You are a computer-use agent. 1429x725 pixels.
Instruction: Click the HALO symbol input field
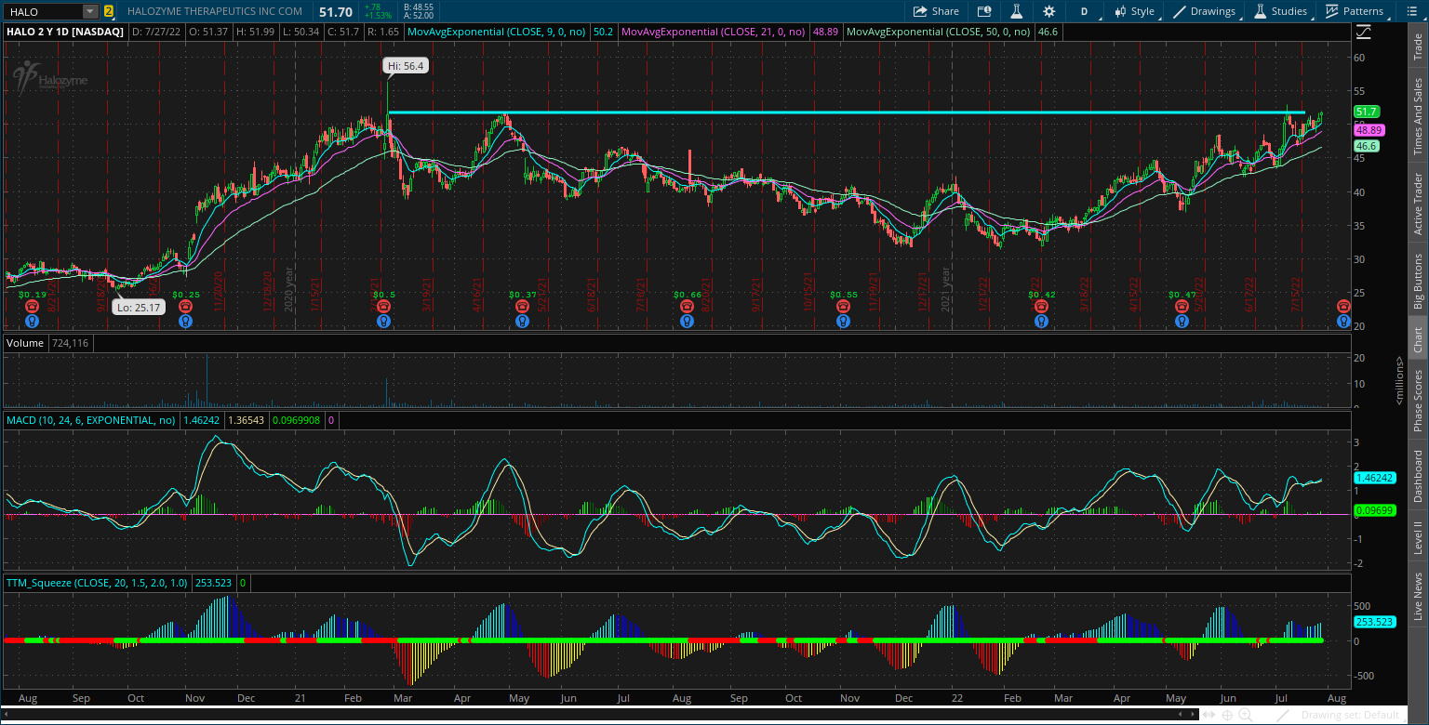43,11
